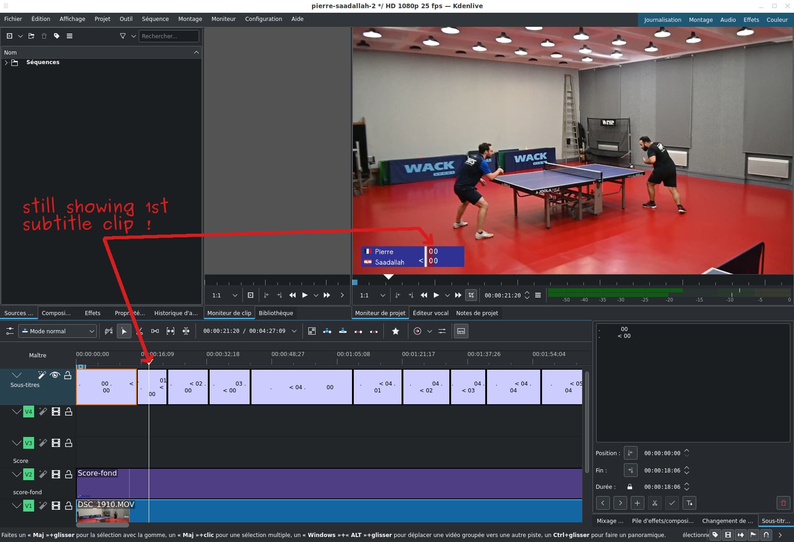
Task: Toggle track compositing icon in timeline toolbar
Action: [109, 331]
